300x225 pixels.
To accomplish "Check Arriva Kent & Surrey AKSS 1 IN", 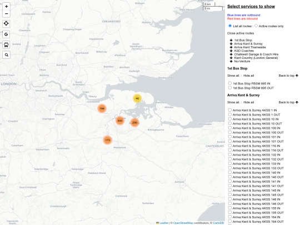I will (230, 110).
